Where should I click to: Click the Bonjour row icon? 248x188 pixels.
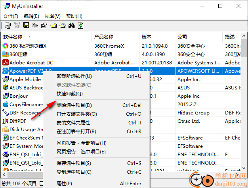tap(6, 96)
